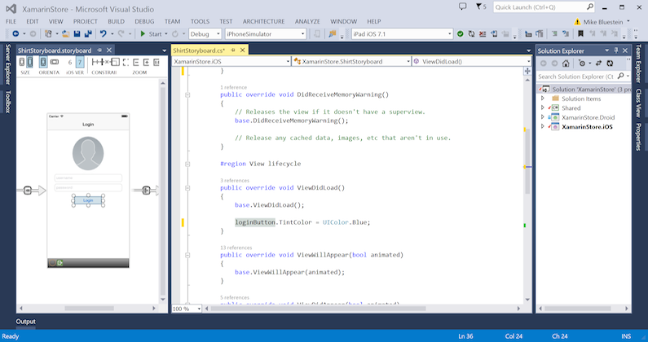This screenshot has width=648, height=342.
Task: Click the Refresh icon in Solution Explorer
Action: click(610, 64)
